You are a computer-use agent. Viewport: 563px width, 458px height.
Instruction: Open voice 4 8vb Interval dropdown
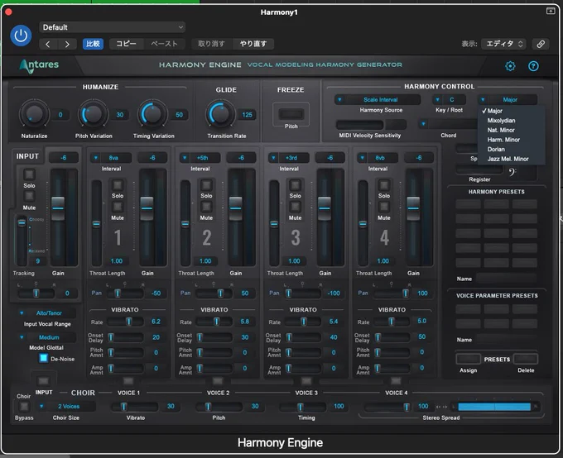pos(377,158)
